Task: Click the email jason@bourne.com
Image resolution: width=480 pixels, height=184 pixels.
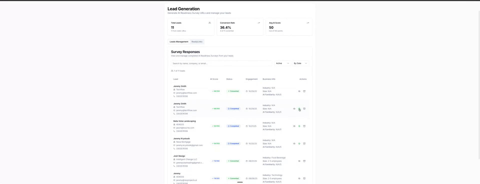Action: coord(185,128)
